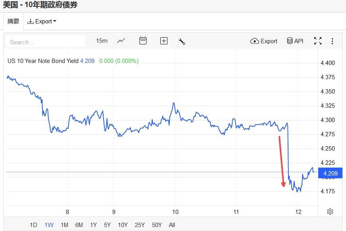Open the wrench tools icon
Viewport: 346px width, 231px height.
pos(182,41)
